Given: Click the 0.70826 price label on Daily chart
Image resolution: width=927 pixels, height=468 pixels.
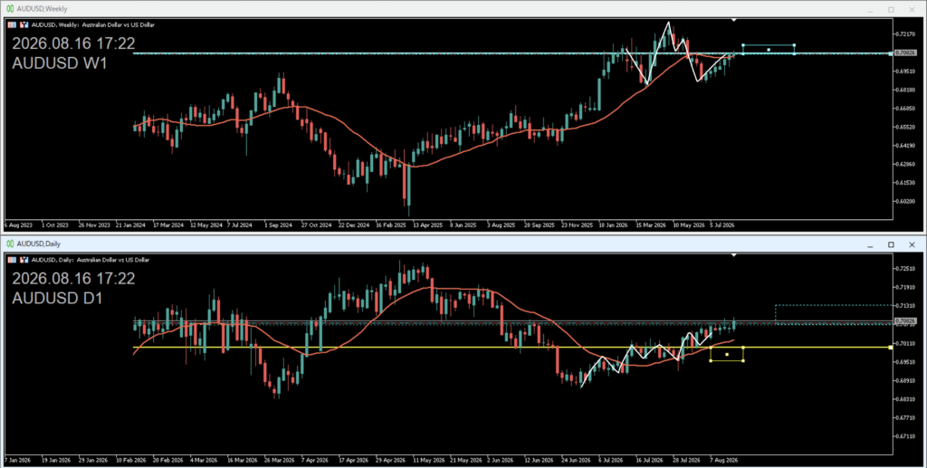Looking at the screenshot, I should [905, 320].
